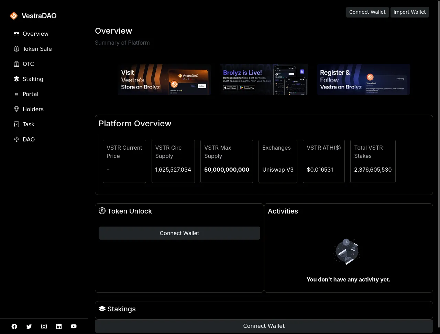The image size is (440, 334).
Task: Click the empty activities illustration
Action: [346, 252]
